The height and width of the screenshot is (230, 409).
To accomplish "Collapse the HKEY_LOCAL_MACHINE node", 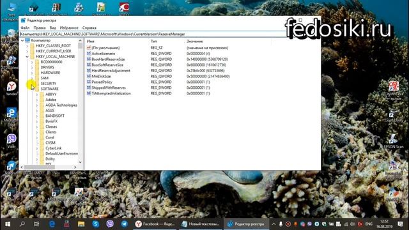I will (27, 57).
